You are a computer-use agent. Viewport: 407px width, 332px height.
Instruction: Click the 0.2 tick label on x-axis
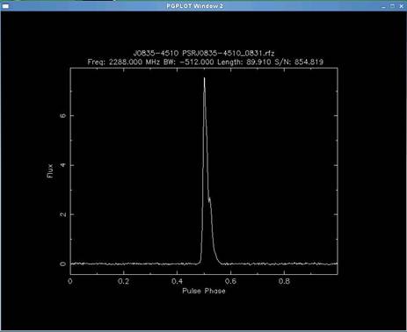click(124, 281)
